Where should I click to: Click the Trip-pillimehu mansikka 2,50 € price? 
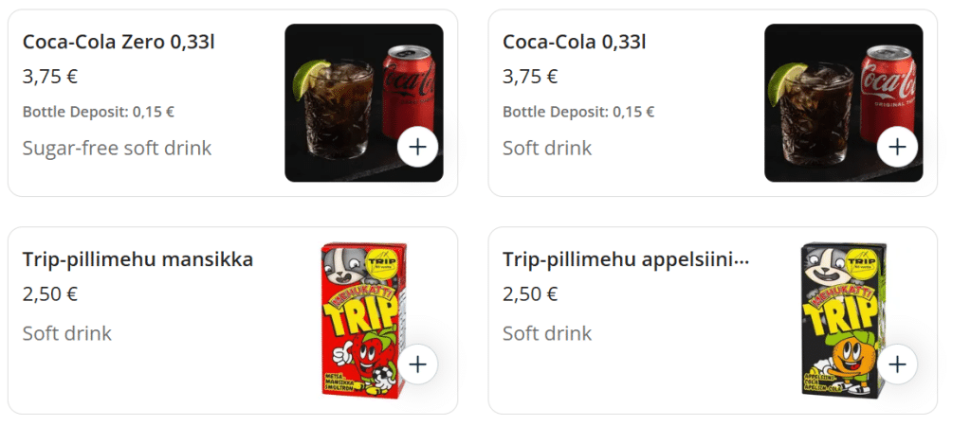click(50, 293)
